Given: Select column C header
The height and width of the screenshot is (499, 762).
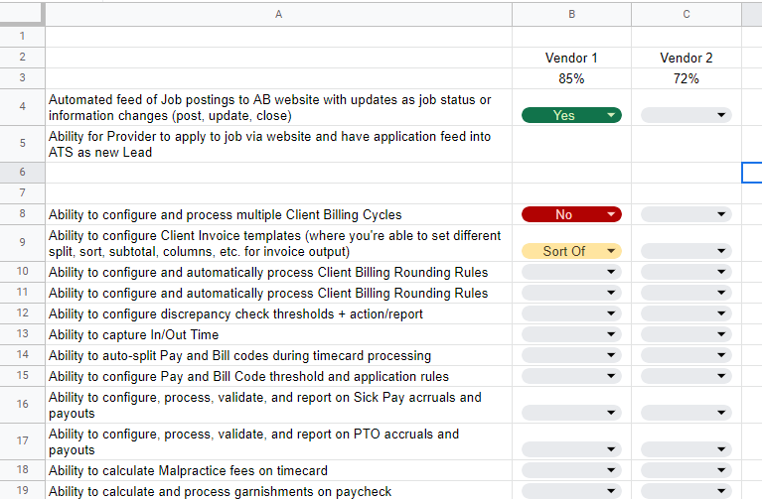Looking at the screenshot, I should (686, 14).
